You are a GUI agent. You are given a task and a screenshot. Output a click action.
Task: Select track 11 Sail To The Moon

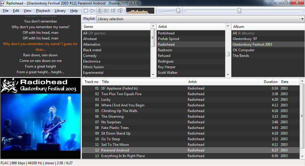(x=191, y=145)
